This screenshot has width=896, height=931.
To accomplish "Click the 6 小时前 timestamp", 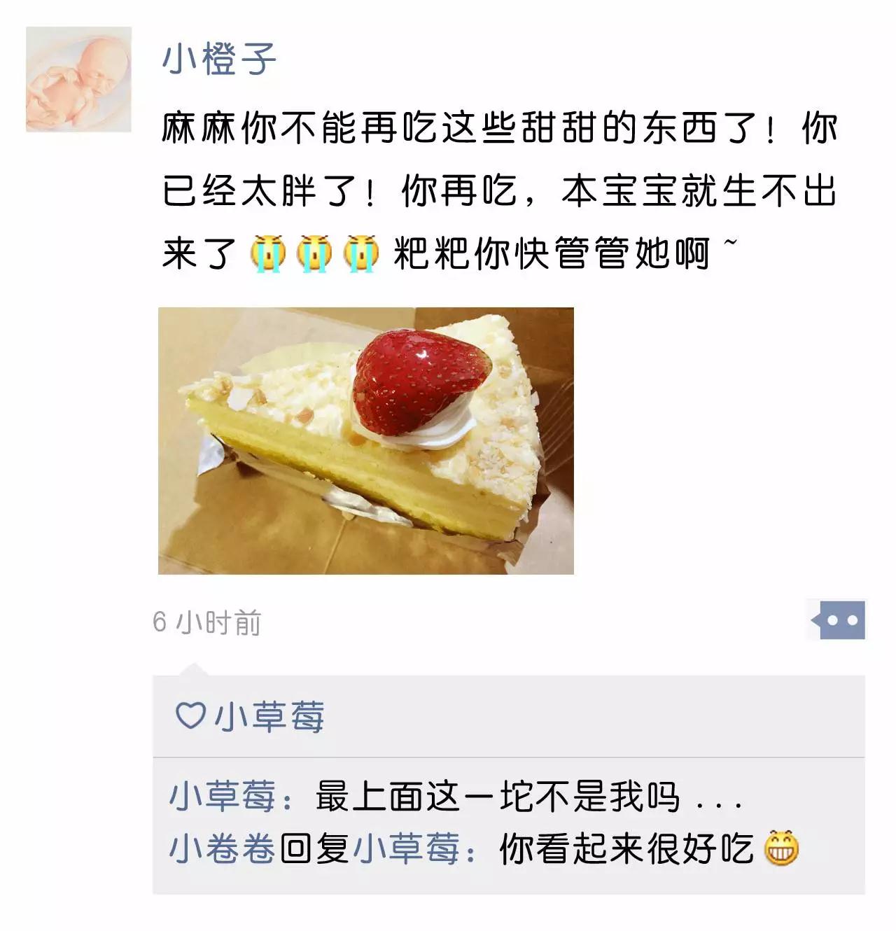I will tap(207, 622).
